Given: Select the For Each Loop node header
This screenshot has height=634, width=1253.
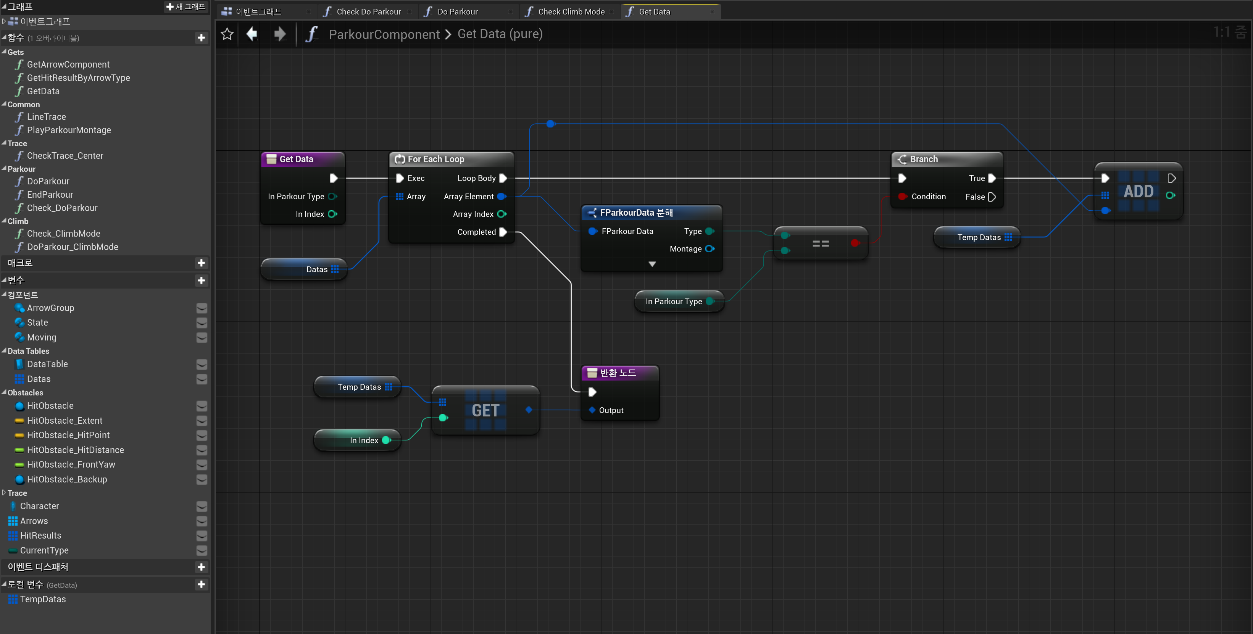Looking at the screenshot, I should (452, 159).
